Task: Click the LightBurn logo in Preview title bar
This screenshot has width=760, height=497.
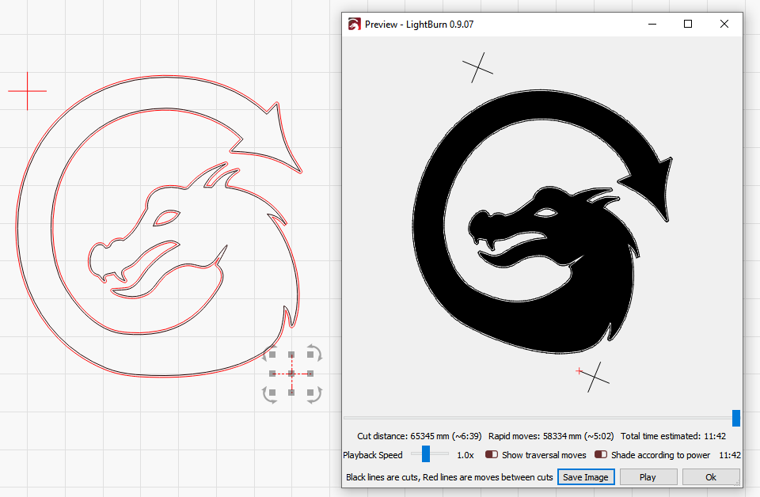Action: [355, 25]
